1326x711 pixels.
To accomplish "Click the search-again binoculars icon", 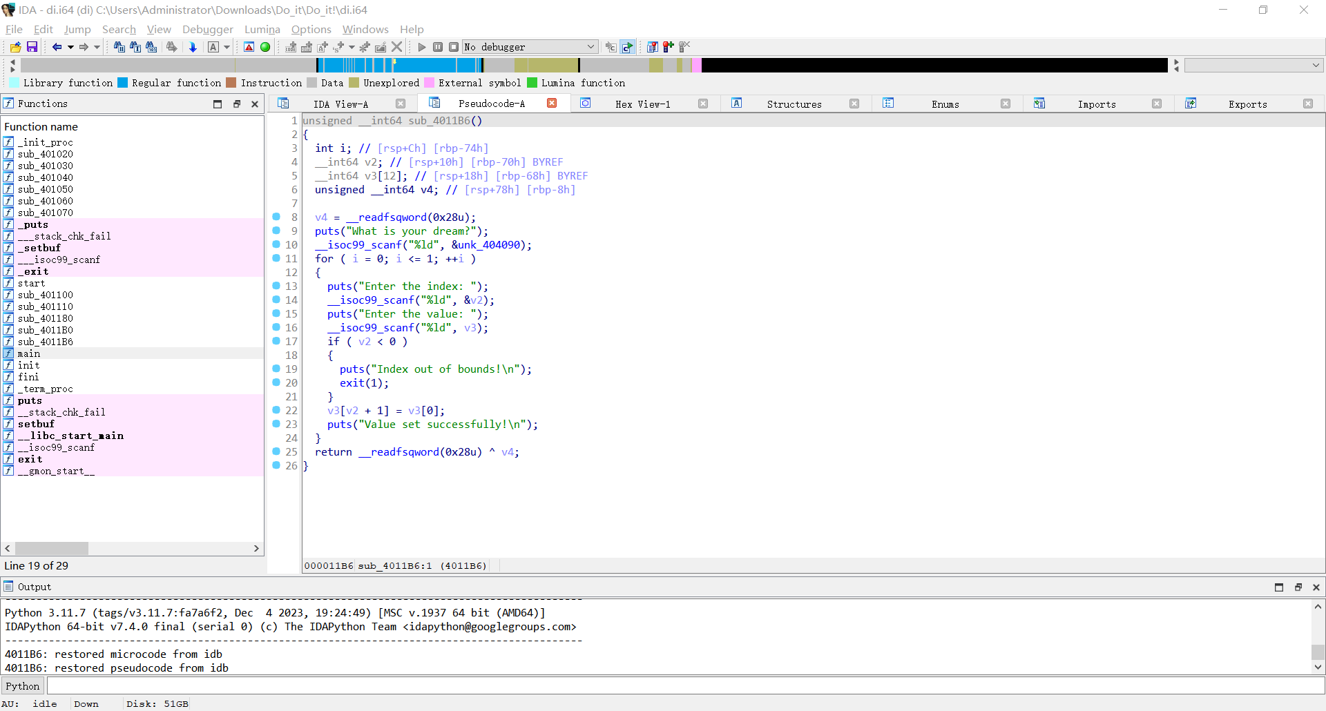I will [172, 47].
